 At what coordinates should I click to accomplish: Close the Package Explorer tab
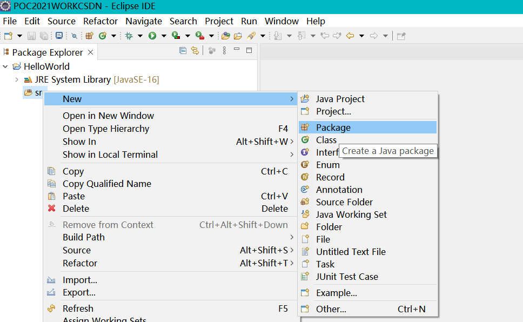click(x=90, y=52)
